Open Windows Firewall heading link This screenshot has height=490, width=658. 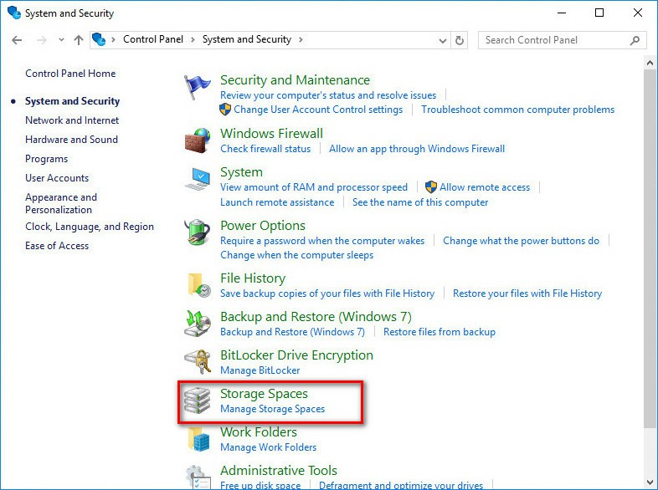click(271, 133)
